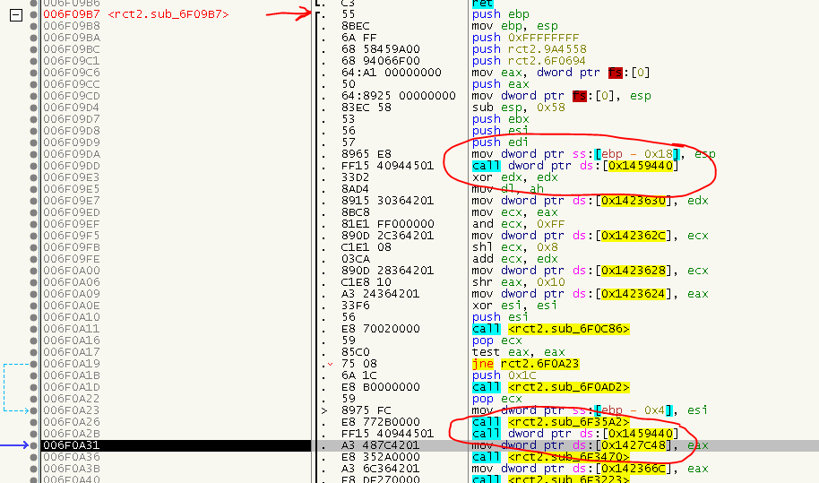Viewport: 819px width, 483px height.
Task: Click instruction test eax, eax
Action: [x=519, y=352]
